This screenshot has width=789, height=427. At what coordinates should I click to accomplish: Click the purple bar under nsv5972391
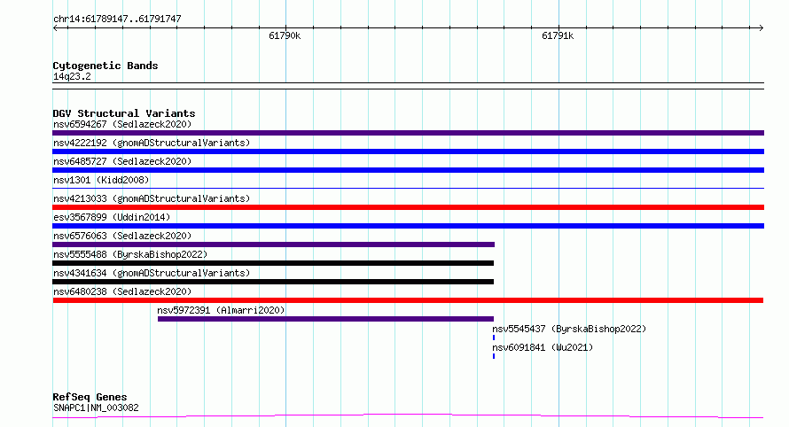tap(325, 319)
